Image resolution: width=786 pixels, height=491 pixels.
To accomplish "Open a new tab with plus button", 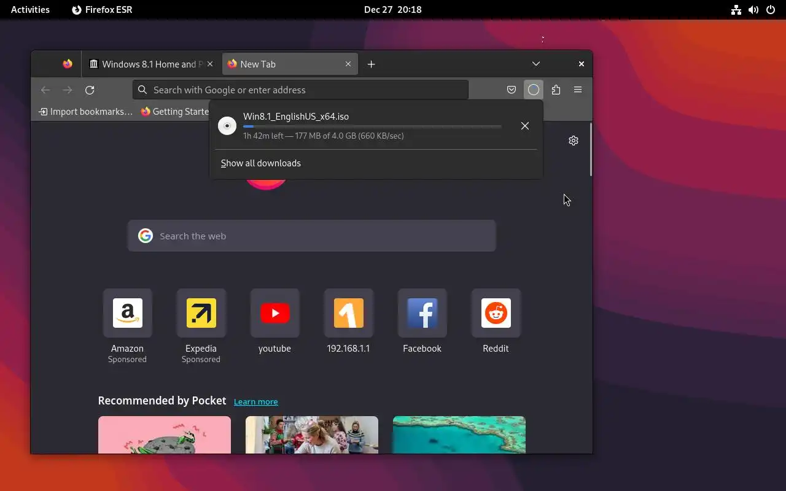I will [371, 64].
